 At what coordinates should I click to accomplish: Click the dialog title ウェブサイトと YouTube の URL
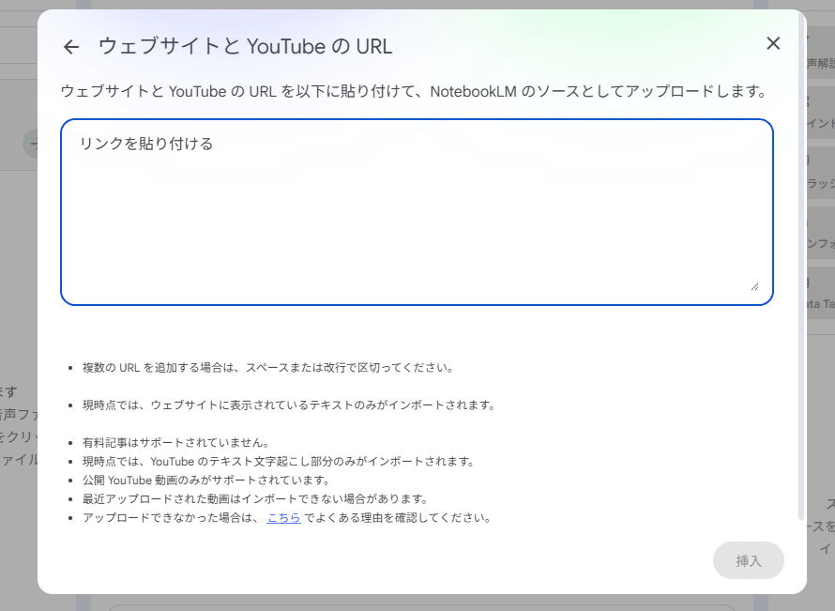coord(246,47)
